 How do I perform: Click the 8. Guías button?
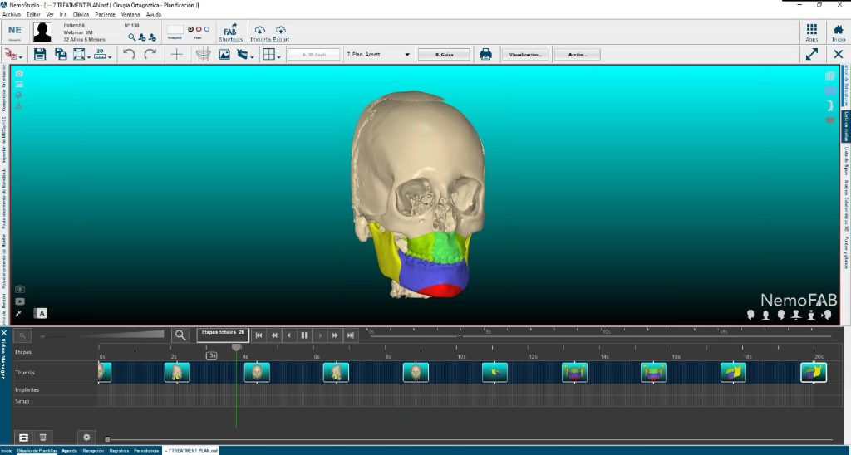click(444, 55)
